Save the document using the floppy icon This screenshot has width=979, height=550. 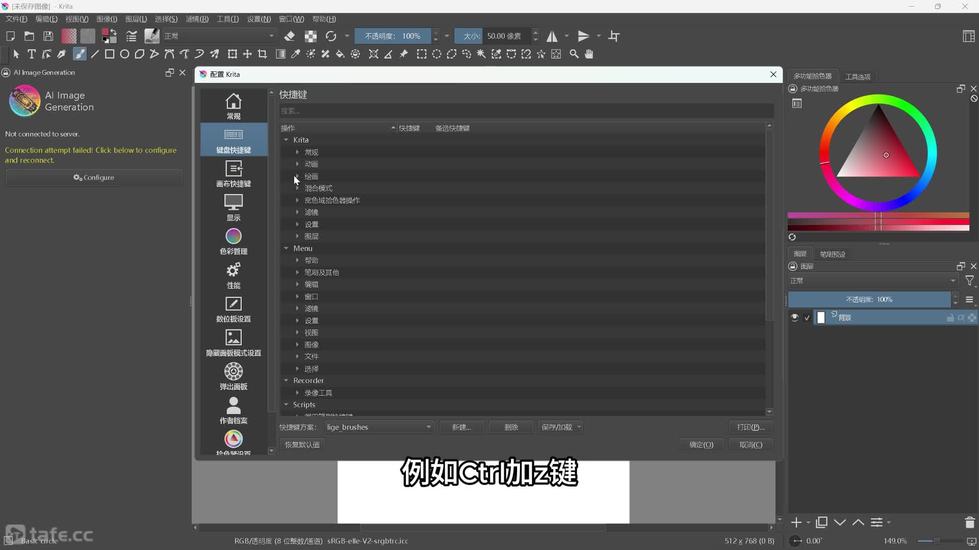coord(48,36)
